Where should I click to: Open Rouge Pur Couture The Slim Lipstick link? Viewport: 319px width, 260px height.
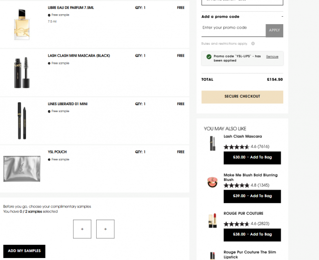click(x=250, y=255)
